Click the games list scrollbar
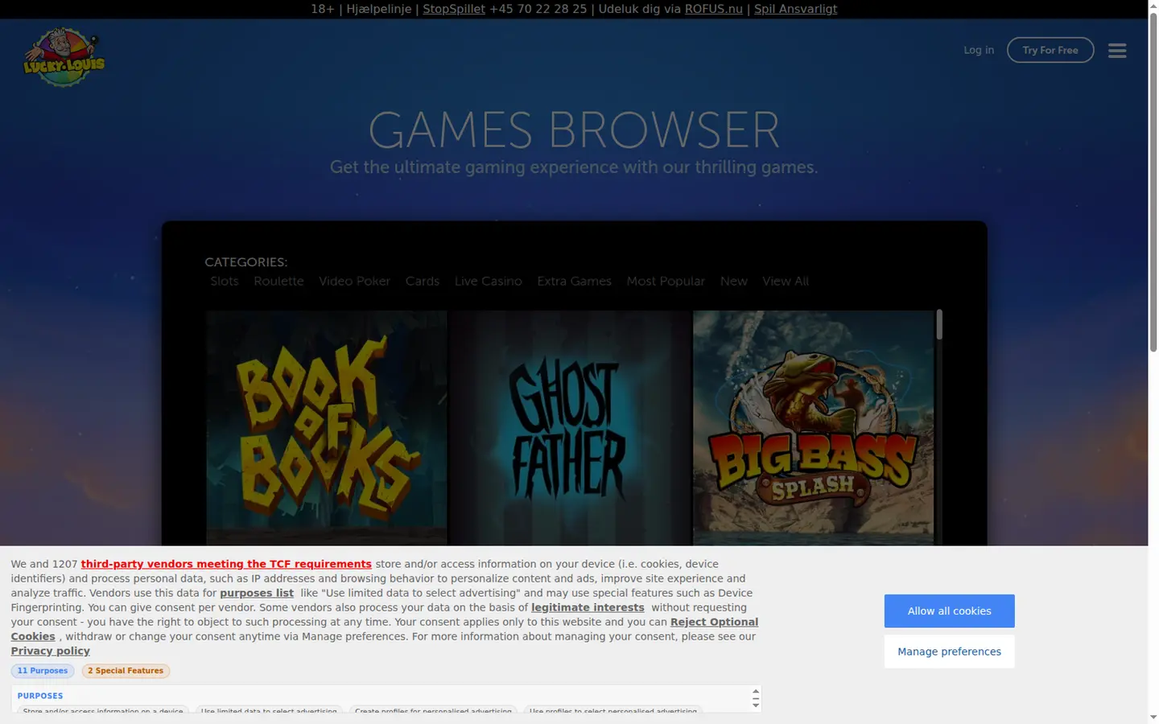Image resolution: width=1159 pixels, height=724 pixels. [939, 324]
